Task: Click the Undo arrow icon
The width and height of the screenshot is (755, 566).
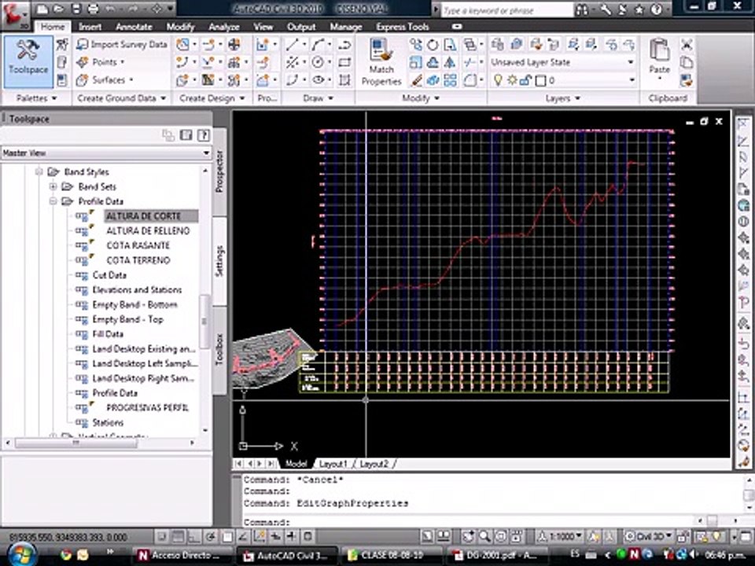Action: click(110, 9)
